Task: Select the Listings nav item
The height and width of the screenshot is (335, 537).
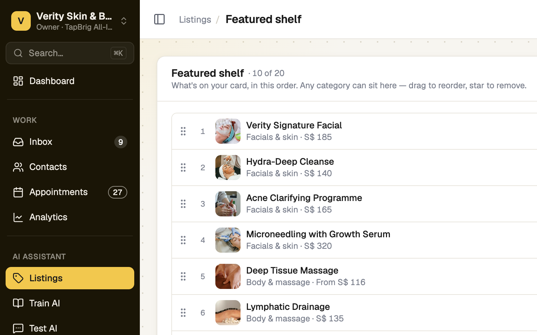Action: pyautogui.click(x=70, y=278)
